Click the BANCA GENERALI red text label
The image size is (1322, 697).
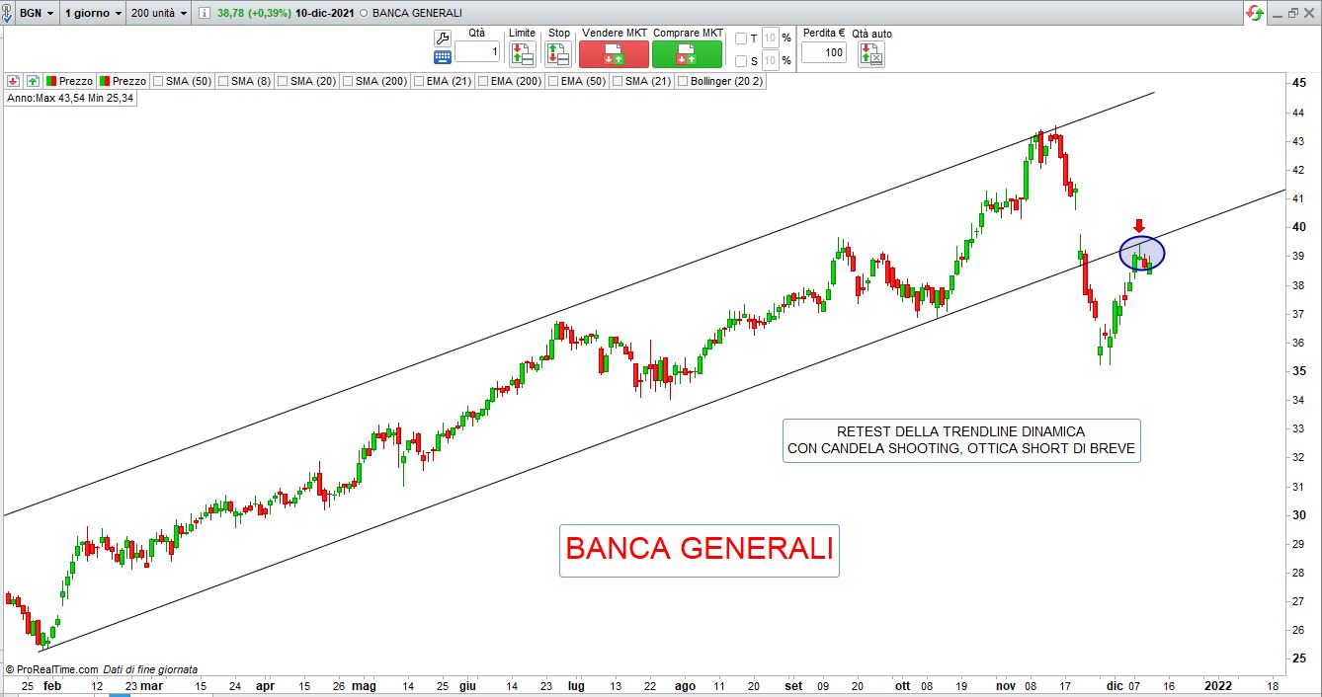[699, 549]
